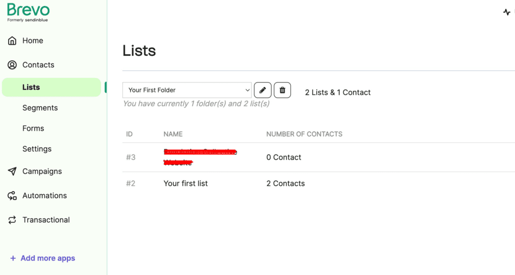The image size is (515, 275).
Task: Open the Lists menu item
Action: coord(52,87)
